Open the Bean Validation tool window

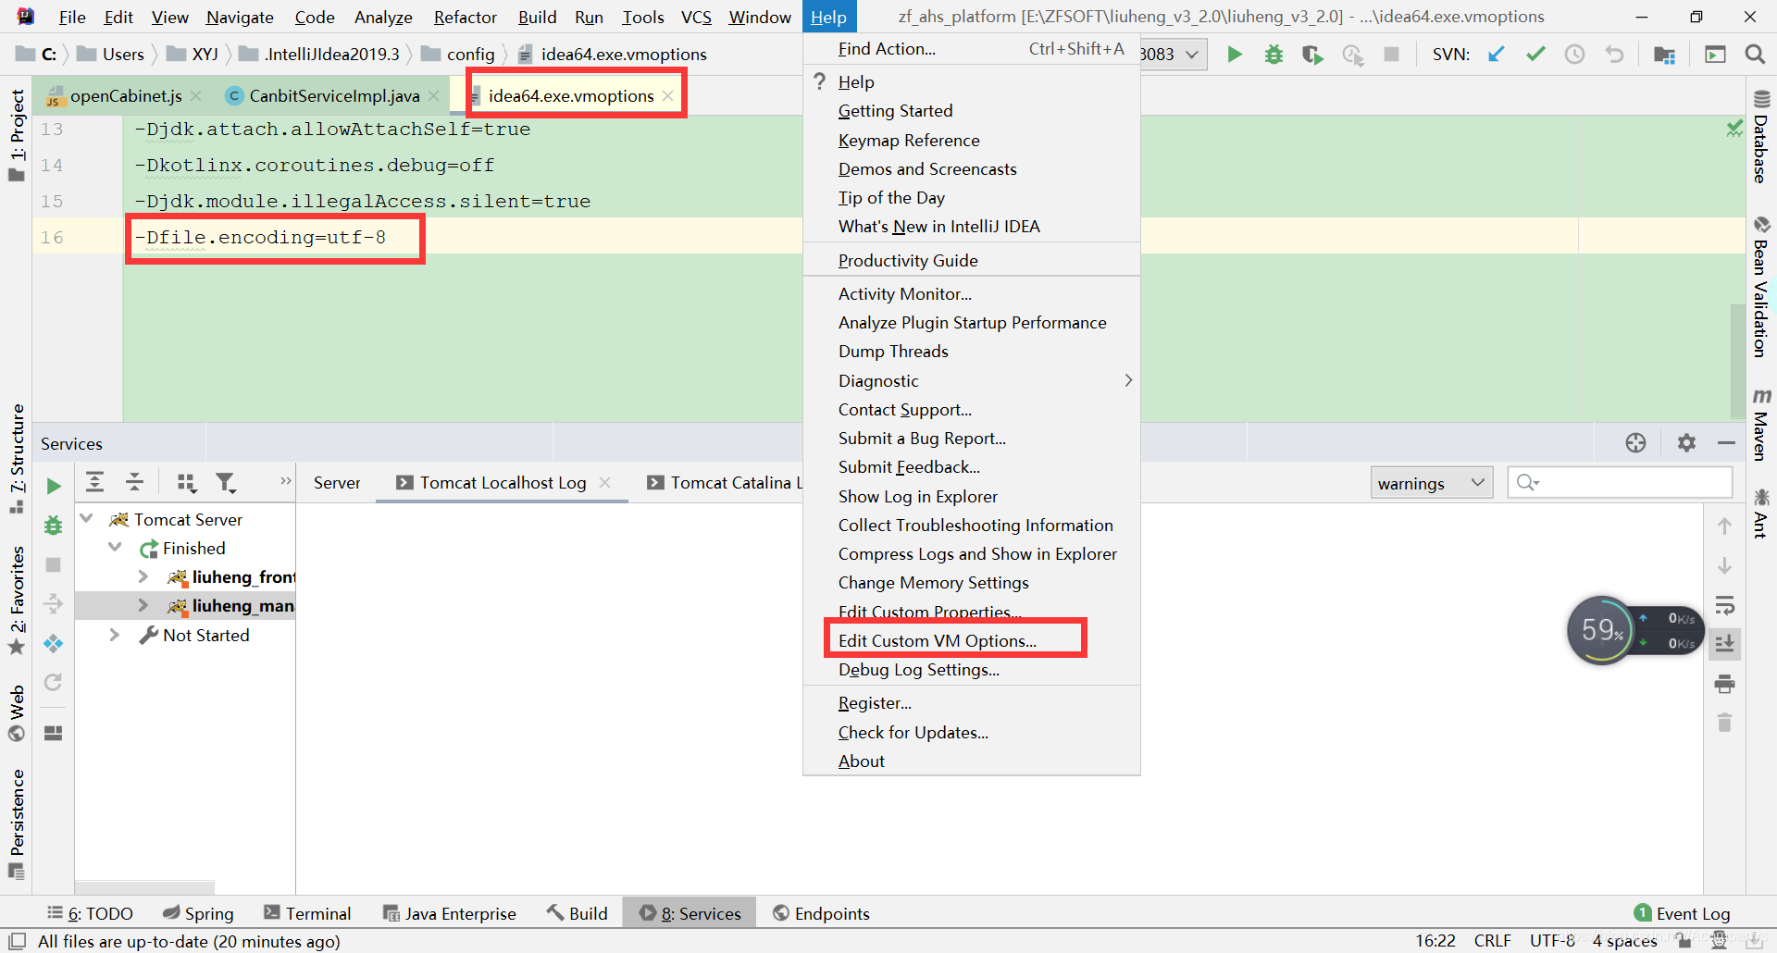[1761, 288]
